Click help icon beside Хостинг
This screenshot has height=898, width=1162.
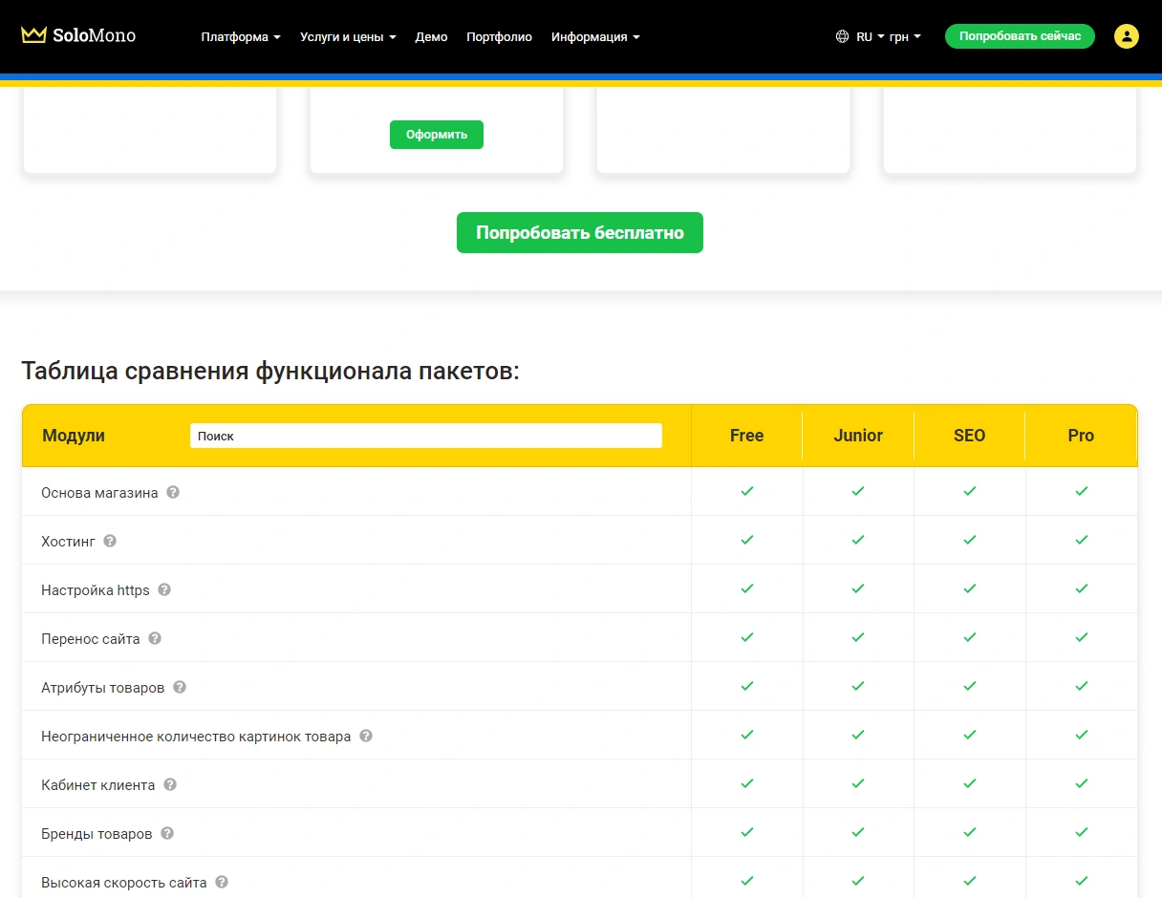point(110,542)
